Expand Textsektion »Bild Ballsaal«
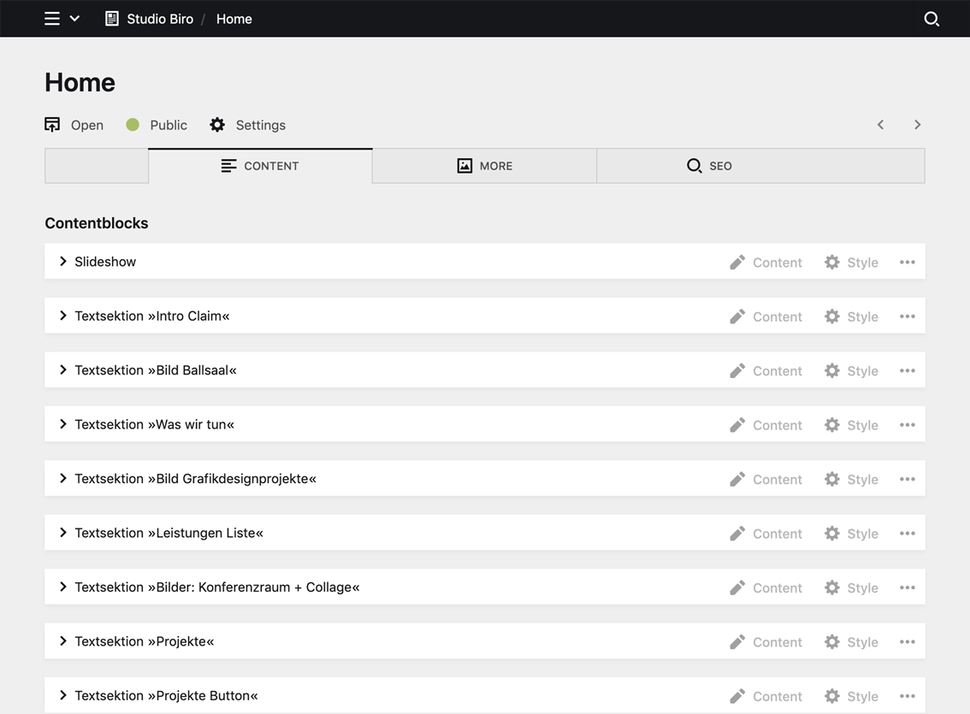This screenshot has width=970, height=714. 62,369
